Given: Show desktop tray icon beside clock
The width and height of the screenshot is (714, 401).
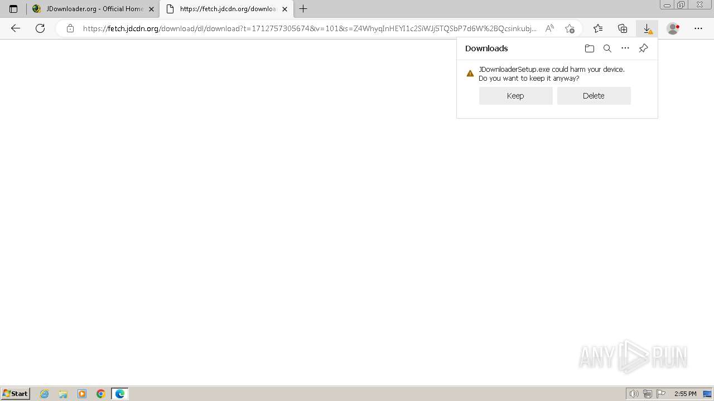Looking at the screenshot, I should (707, 394).
